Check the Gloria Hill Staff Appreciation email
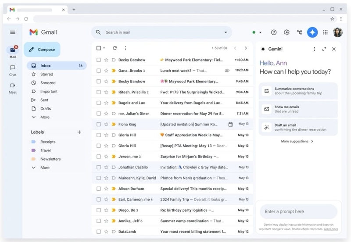Viewport: 351px width, 242px height. (98, 135)
